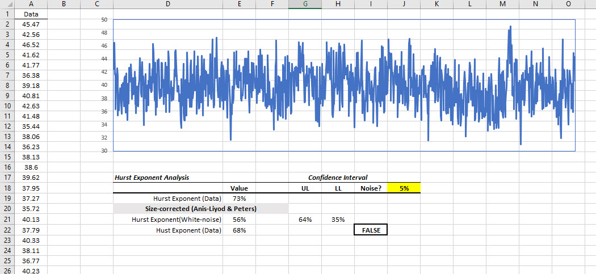The image size is (596, 274).
Task: Select cell containing 38.11
Action: [x=31, y=250]
